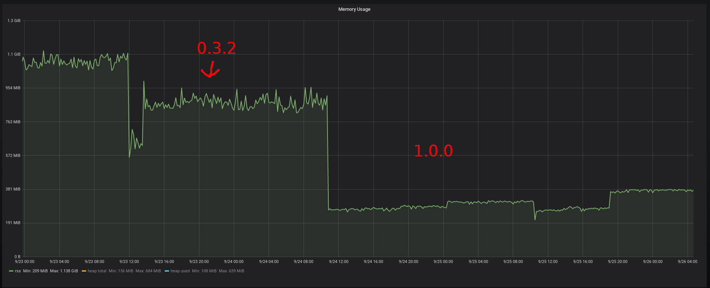Click the 381 MiB y-axis label
This screenshot has height=288, width=710.
tap(13, 189)
